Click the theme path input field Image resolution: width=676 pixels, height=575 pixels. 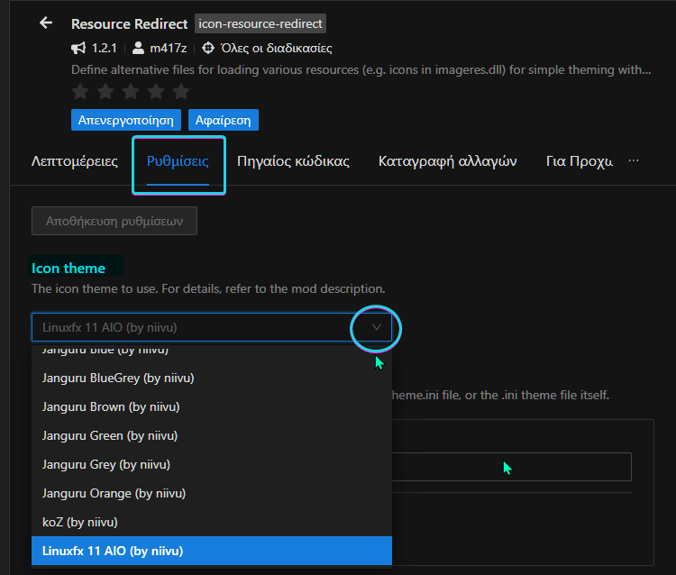pyautogui.click(x=511, y=467)
